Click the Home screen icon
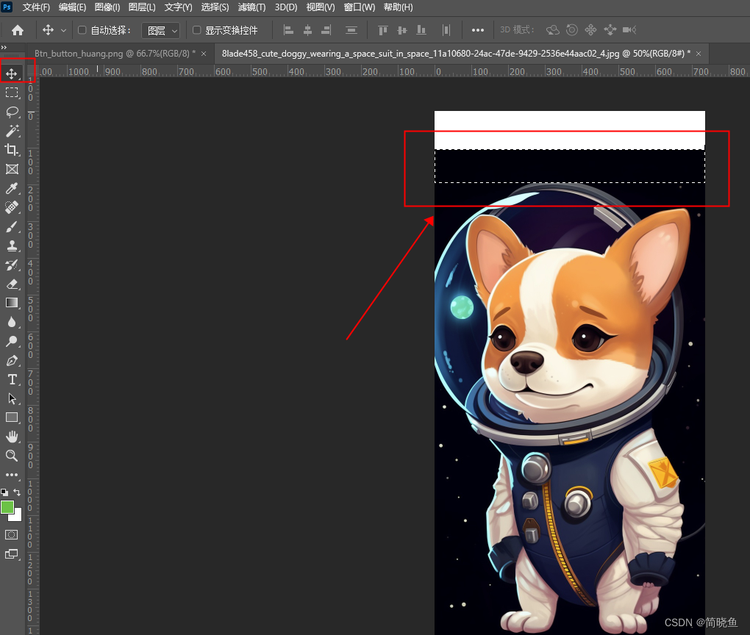 (18, 30)
